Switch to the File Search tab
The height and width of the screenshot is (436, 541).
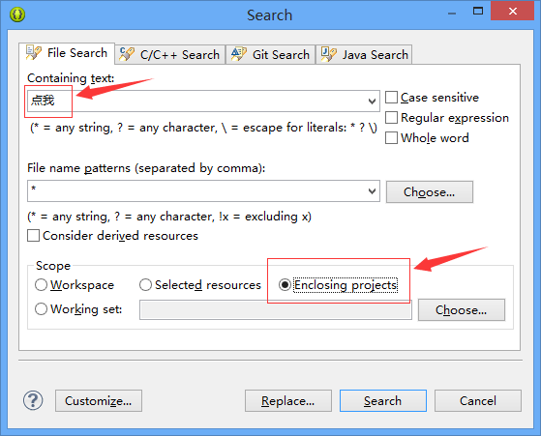pyautogui.click(x=67, y=53)
